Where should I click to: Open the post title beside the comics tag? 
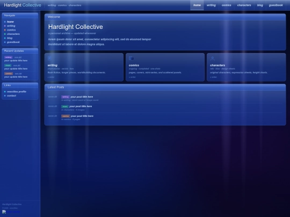(x=82, y=116)
